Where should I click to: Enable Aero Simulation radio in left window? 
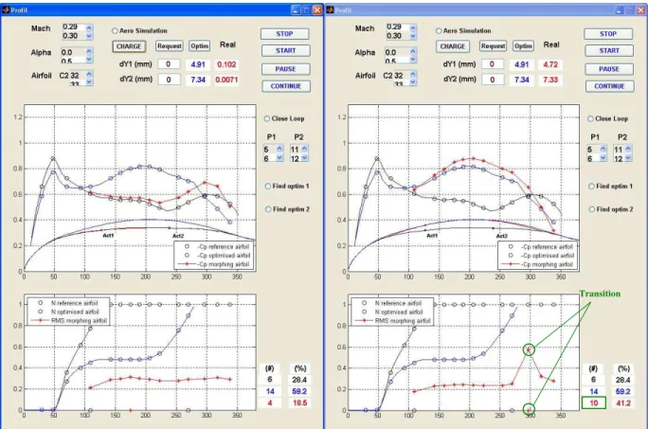pyautogui.click(x=115, y=31)
